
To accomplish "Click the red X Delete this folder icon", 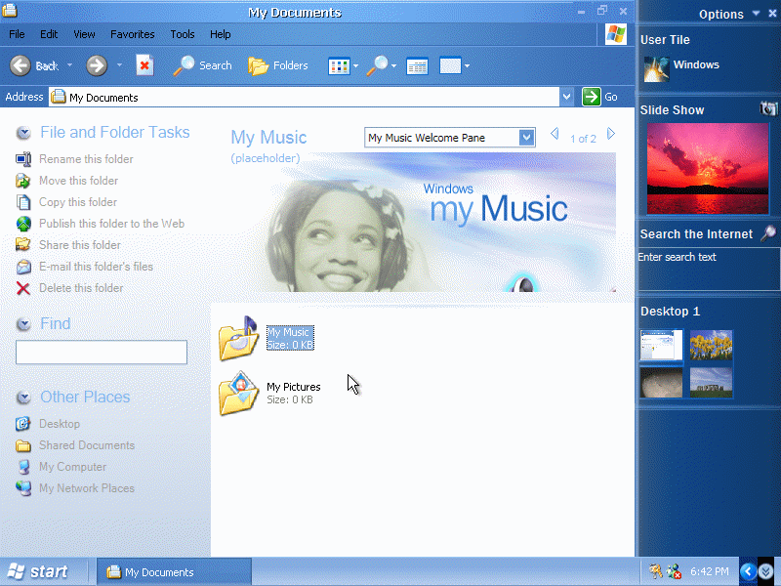I will (x=23, y=288).
